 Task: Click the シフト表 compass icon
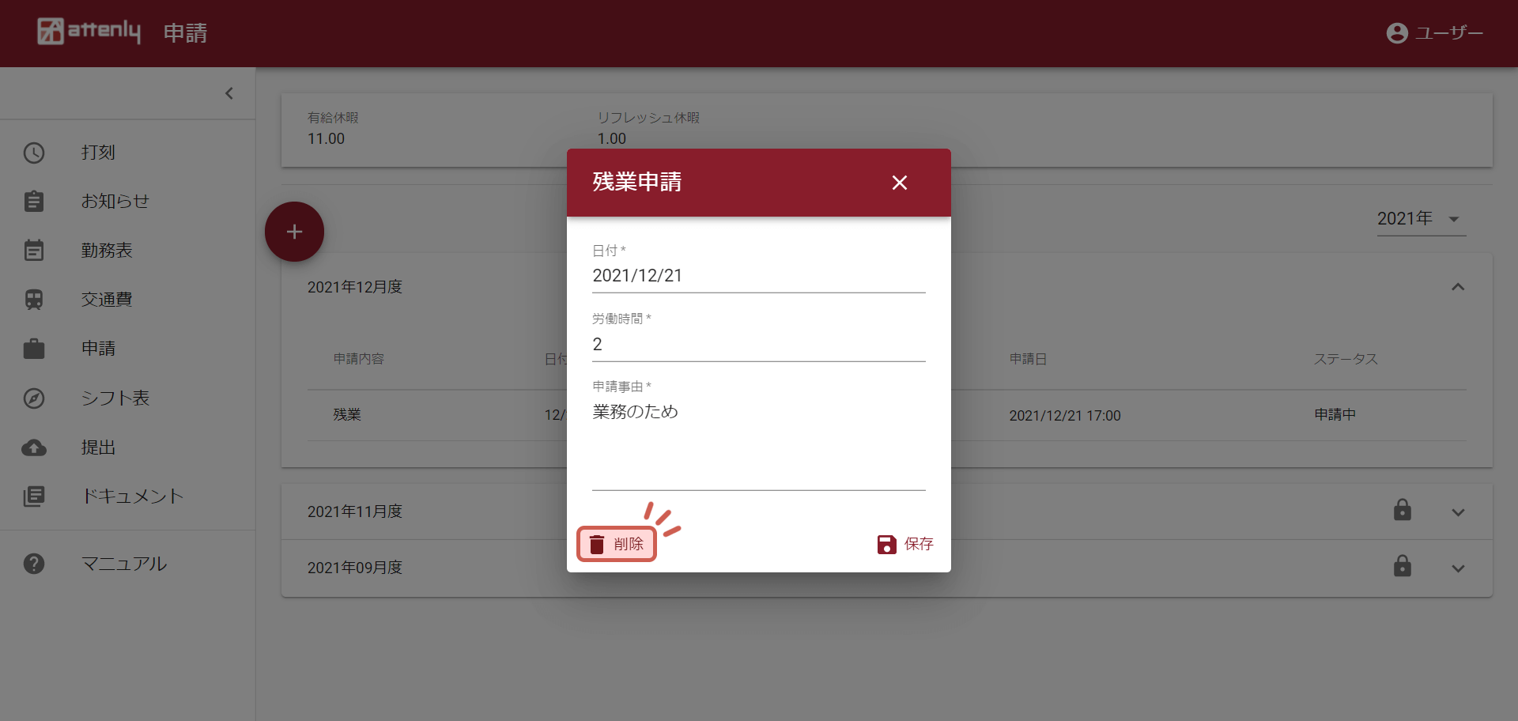(34, 398)
